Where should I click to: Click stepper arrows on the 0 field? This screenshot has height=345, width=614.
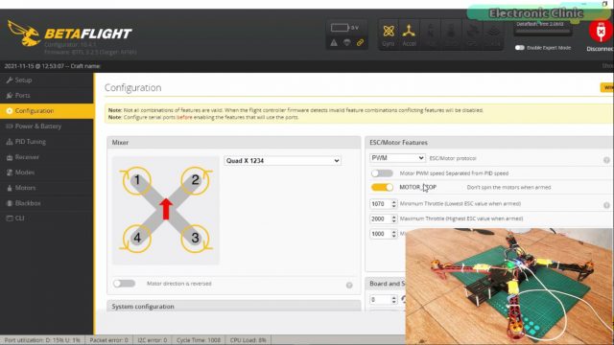click(x=394, y=300)
